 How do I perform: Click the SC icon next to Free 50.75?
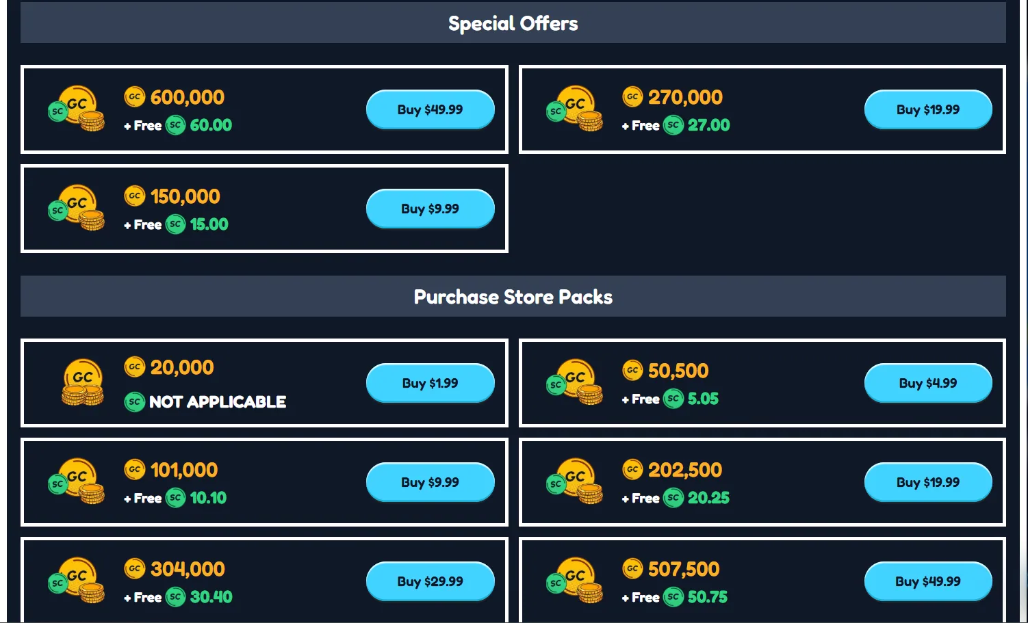(x=673, y=597)
